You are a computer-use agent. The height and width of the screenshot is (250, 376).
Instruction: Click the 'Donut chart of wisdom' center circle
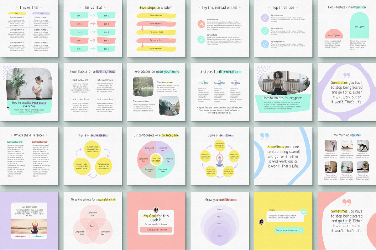156,159
